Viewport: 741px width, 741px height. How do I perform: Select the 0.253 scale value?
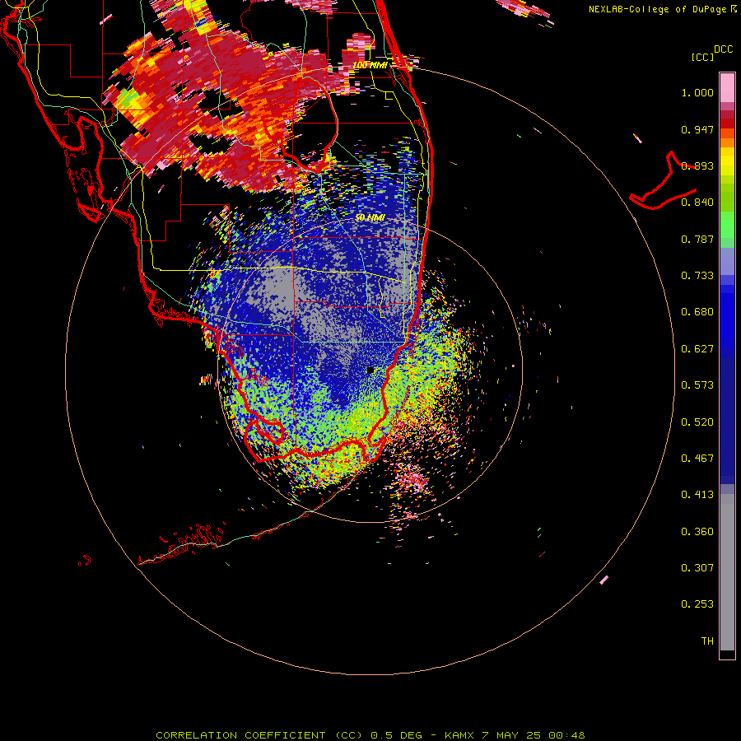pyautogui.click(x=697, y=604)
